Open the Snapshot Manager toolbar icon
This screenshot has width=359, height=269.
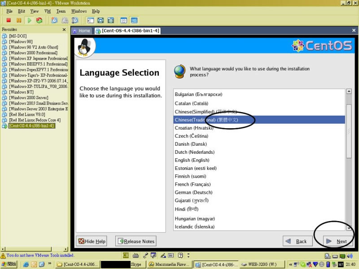[x=75, y=20]
